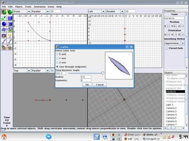Open the Object menu
Screen dimensions: 189x141
pos(19,7)
